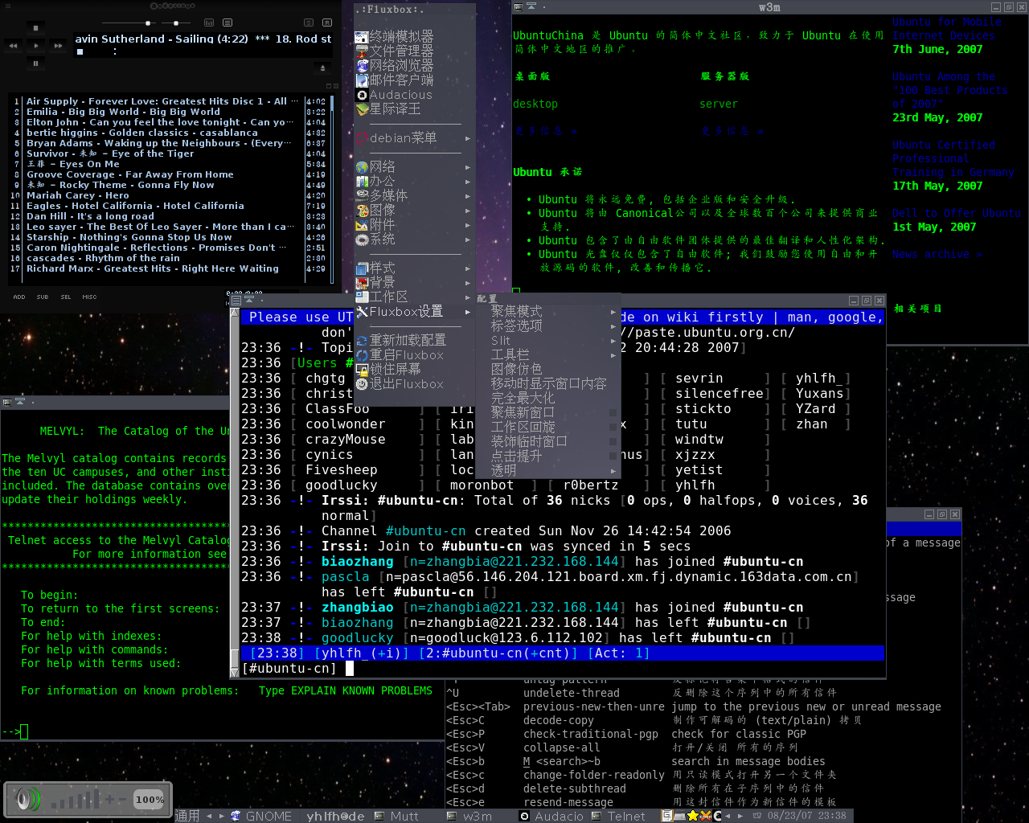This screenshot has height=823, width=1029.
Task: Expand the 背景 background submenu
Action: click(x=414, y=282)
